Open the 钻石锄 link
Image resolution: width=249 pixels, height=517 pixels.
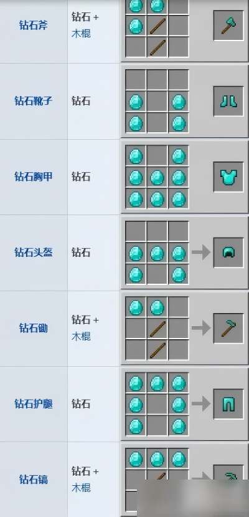click(34, 328)
